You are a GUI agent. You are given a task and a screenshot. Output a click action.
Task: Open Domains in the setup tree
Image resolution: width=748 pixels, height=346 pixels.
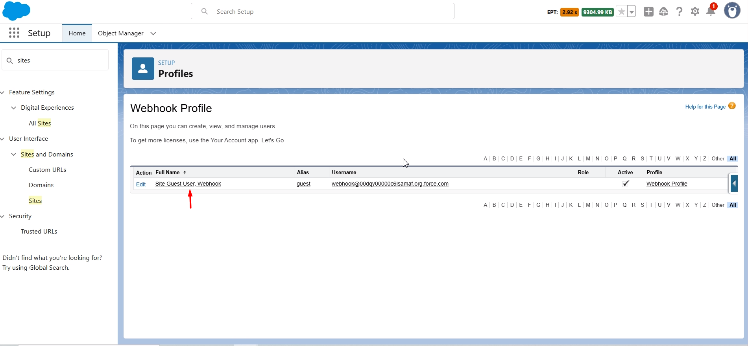pos(41,185)
